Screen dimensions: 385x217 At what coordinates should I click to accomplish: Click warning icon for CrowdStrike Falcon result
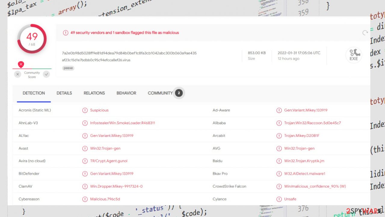click(x=279, y=186)
